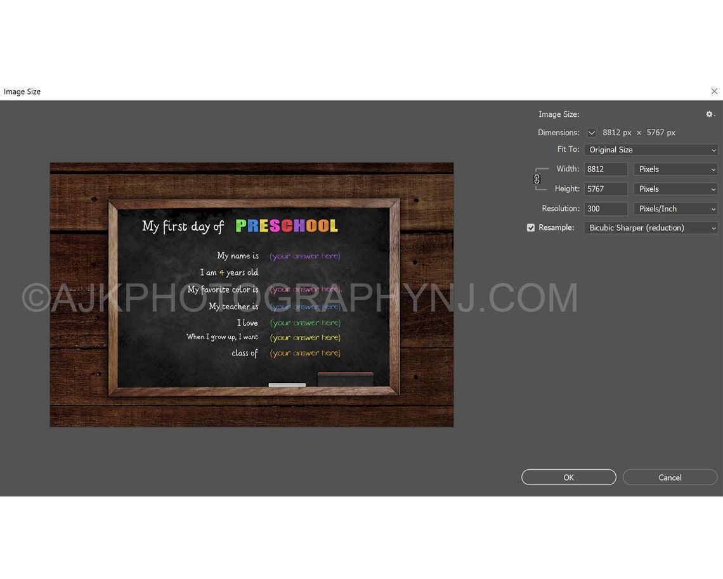Click inside the preview to inspect detail
This screenshot has height=579, width=723.
[x=252, y=294]
